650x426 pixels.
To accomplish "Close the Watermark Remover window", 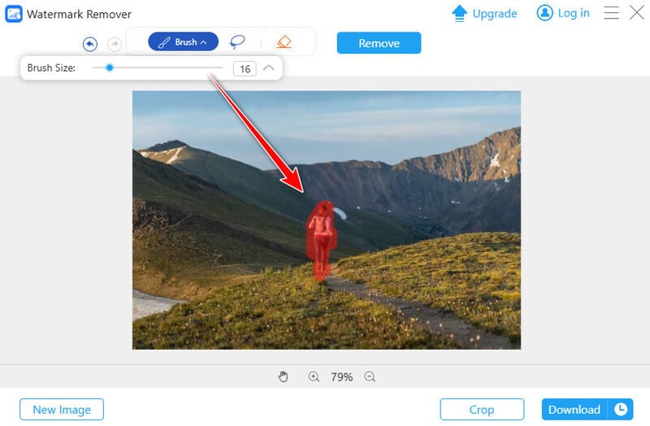I will click(637, 13).
